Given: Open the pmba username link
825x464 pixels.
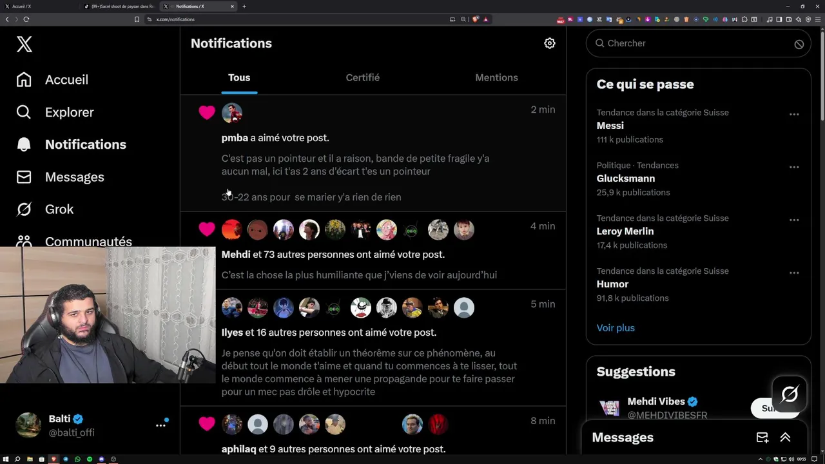Looking at the screenshot, I should point(235,138).
